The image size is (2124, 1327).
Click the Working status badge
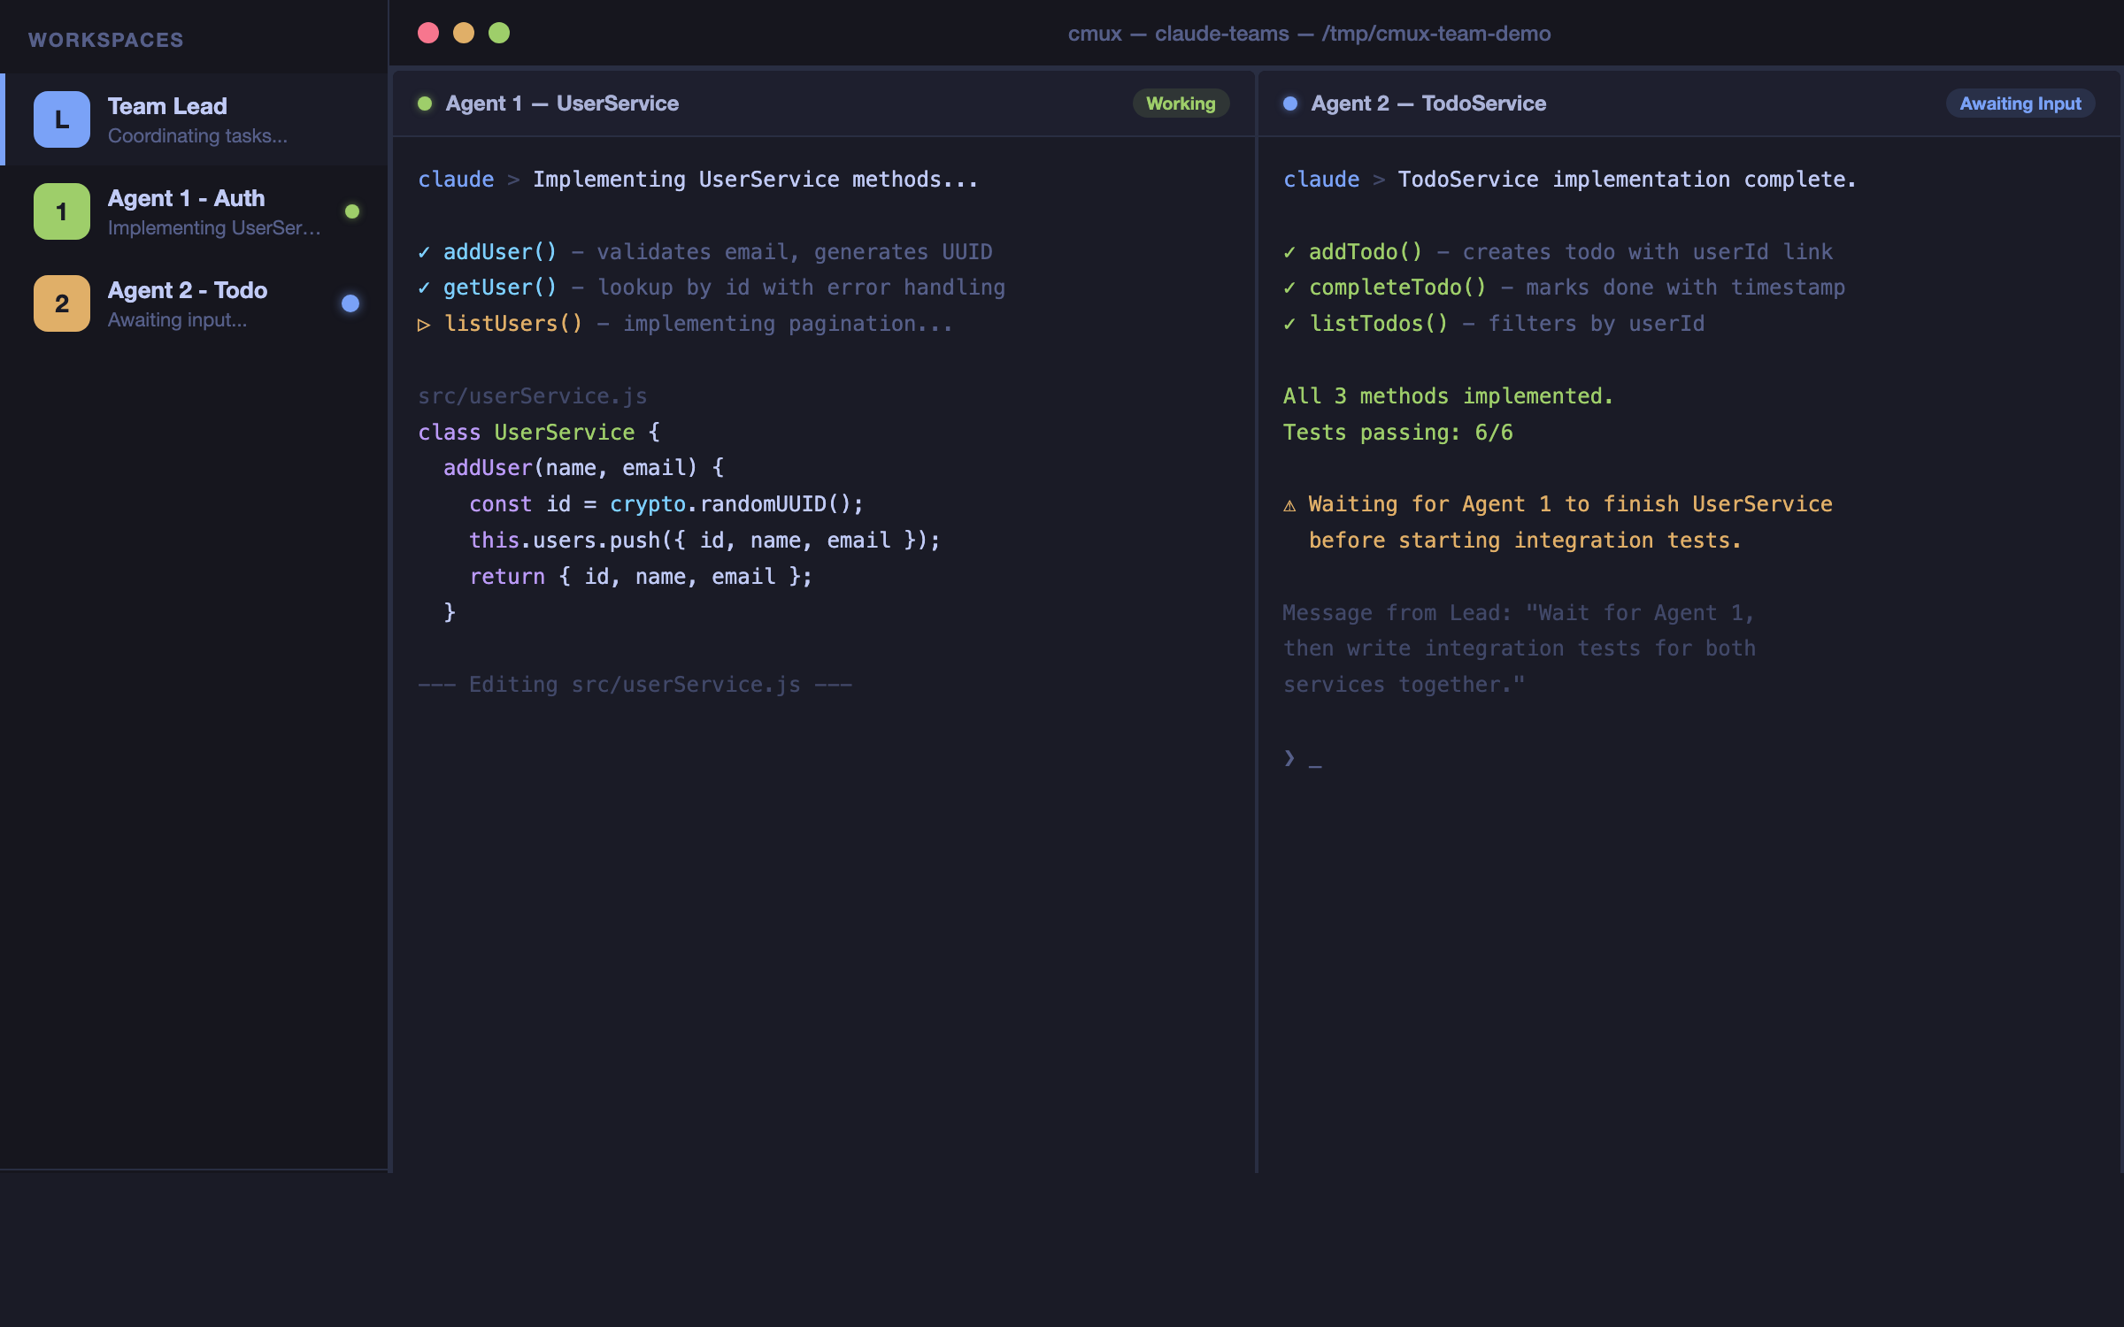[1181, 104]
